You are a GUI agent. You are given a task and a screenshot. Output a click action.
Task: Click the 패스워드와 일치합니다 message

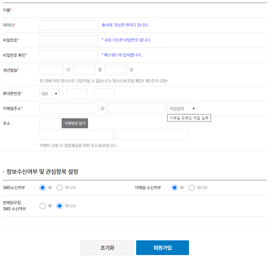(x=122, y=55)
